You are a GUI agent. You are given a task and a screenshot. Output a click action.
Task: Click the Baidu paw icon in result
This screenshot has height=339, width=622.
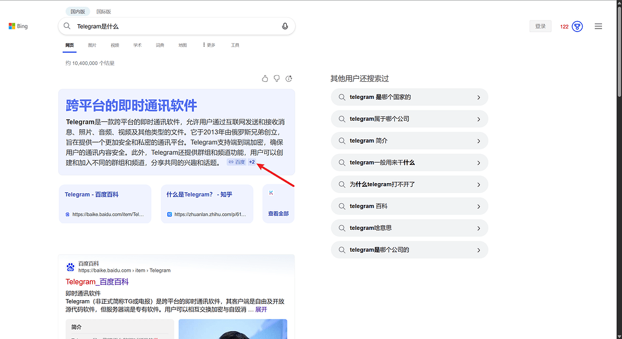pyautogui.click(x=70, y=267)
